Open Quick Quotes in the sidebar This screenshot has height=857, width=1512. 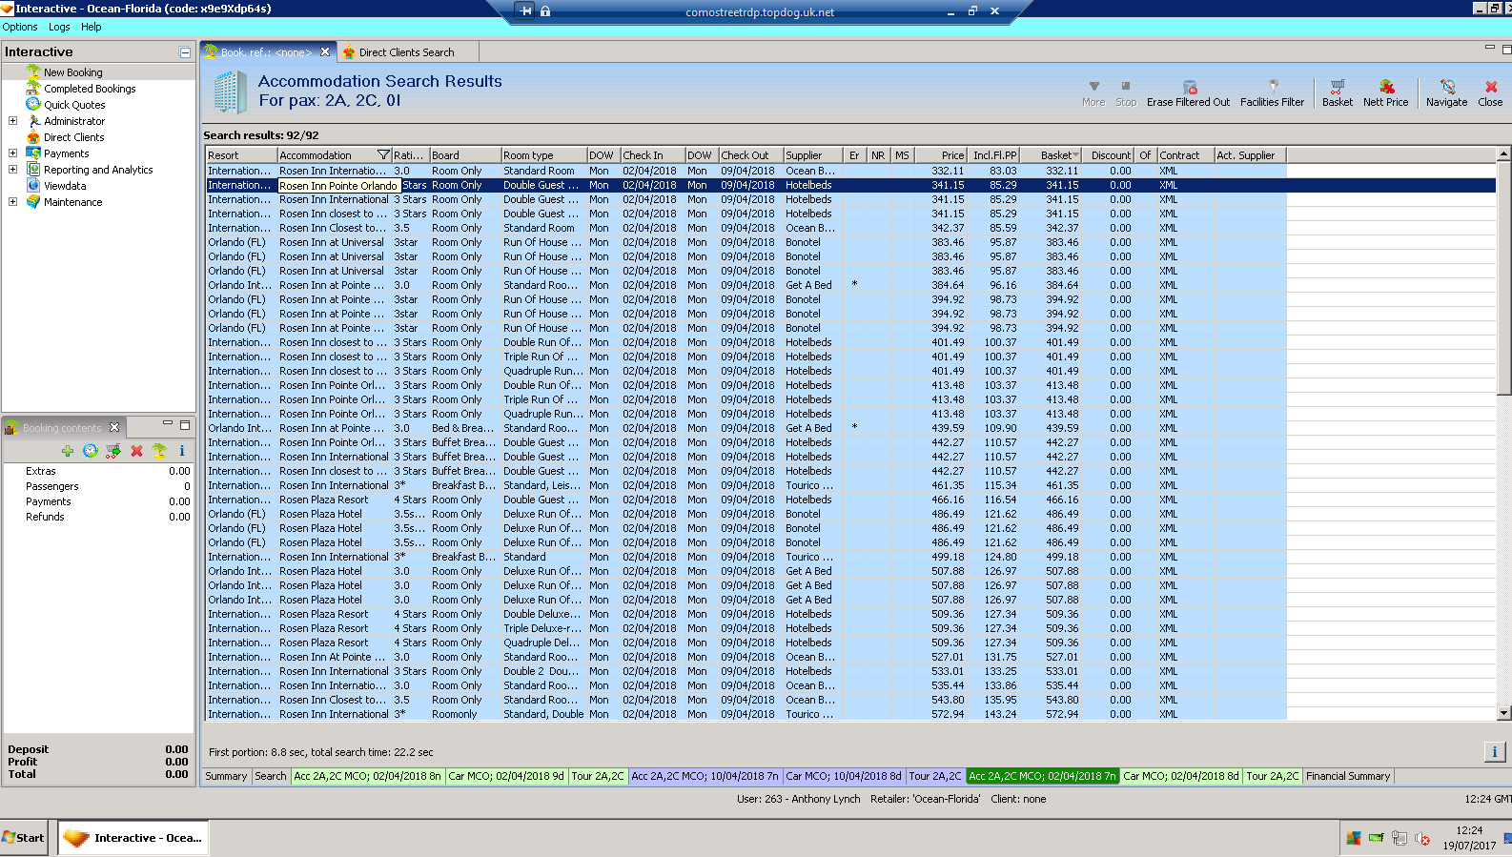[74, 105]
